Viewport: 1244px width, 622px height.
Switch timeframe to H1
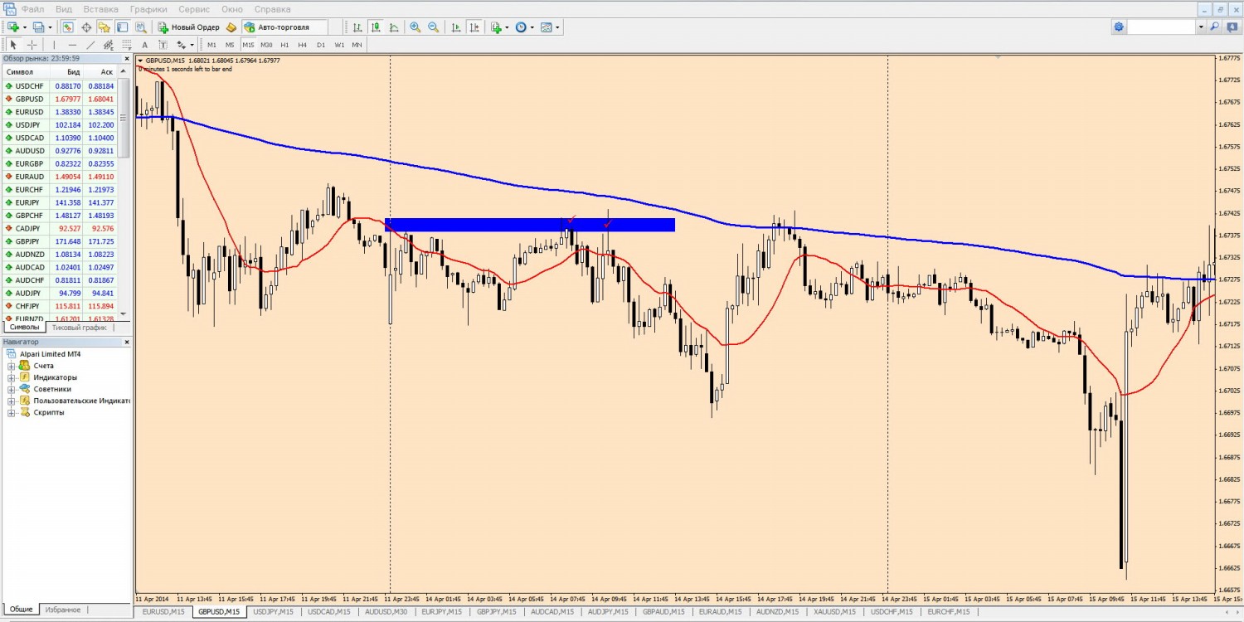pyautogui.click(x=284, y=45)
